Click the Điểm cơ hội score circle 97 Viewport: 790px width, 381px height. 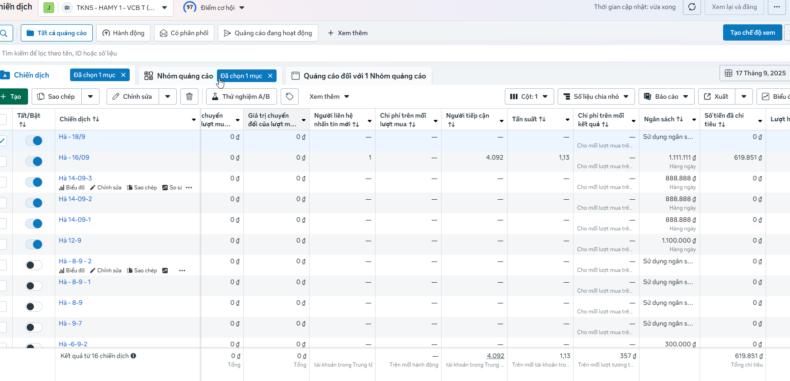click(x=190, y=7)
